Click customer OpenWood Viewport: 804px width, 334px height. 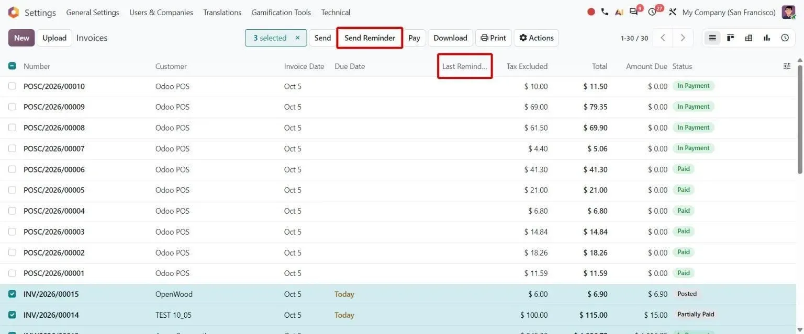174,294
